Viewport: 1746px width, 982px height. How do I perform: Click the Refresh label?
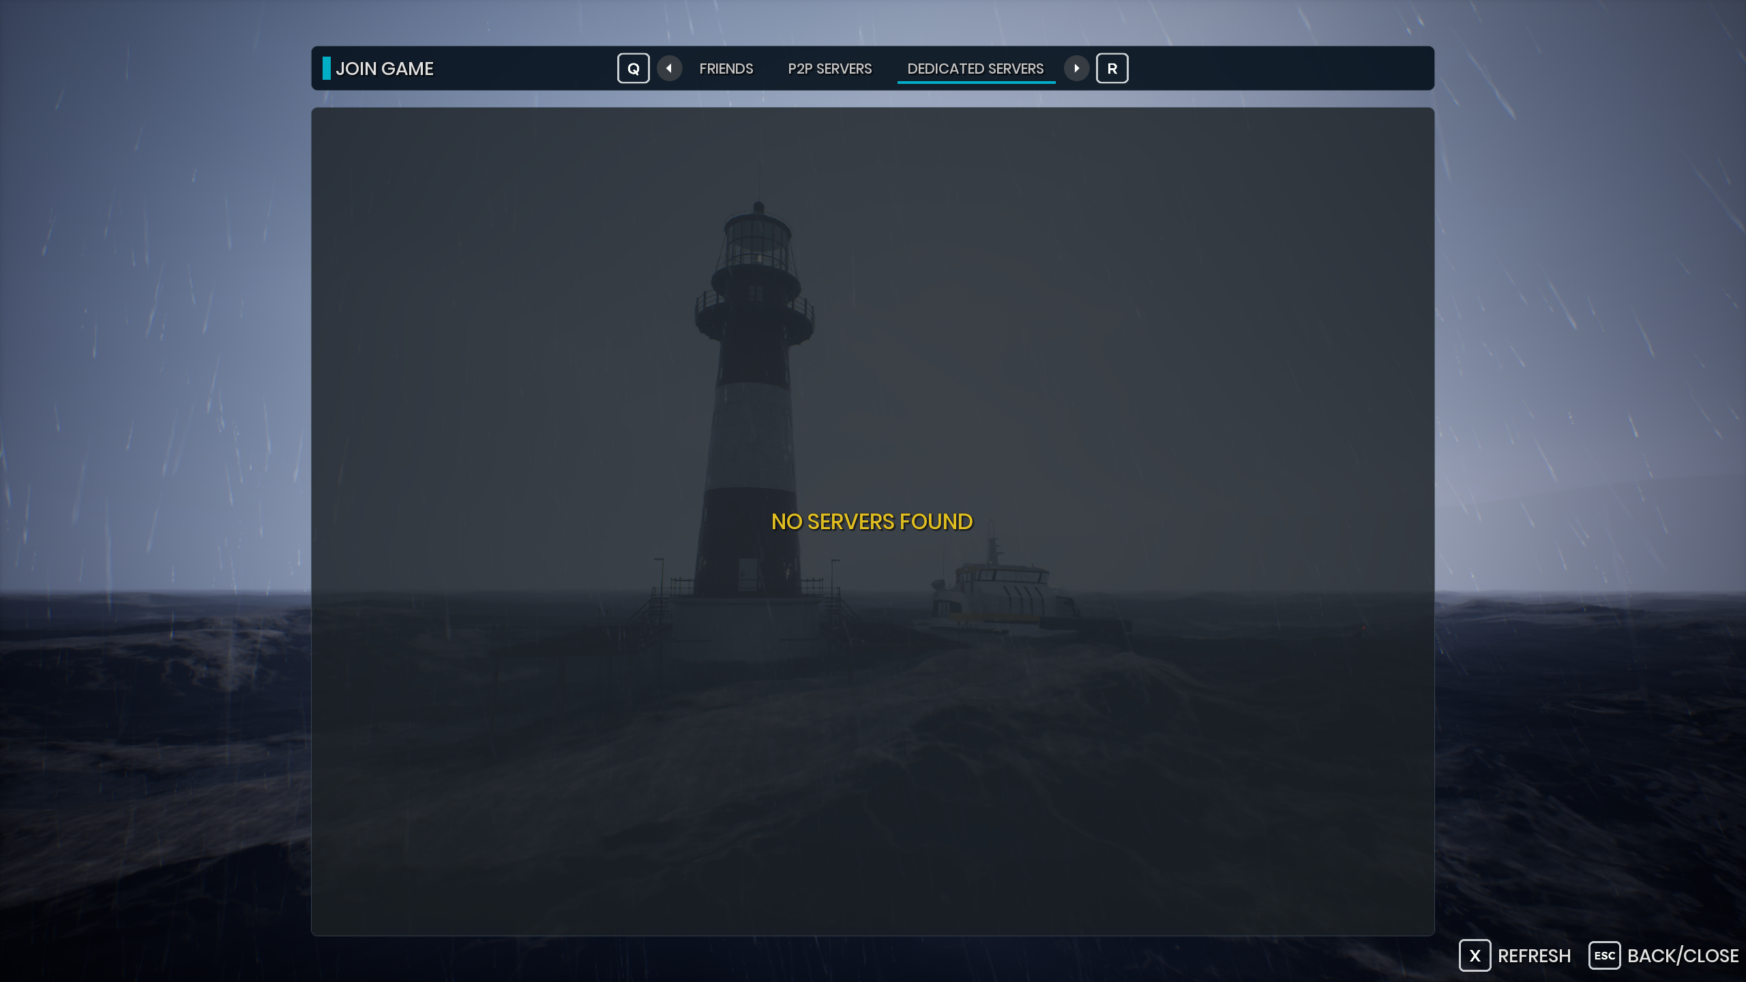tap(1534, 956)
